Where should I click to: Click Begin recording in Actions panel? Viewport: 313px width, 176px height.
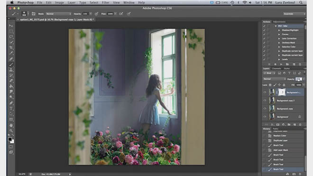point(275,65)
